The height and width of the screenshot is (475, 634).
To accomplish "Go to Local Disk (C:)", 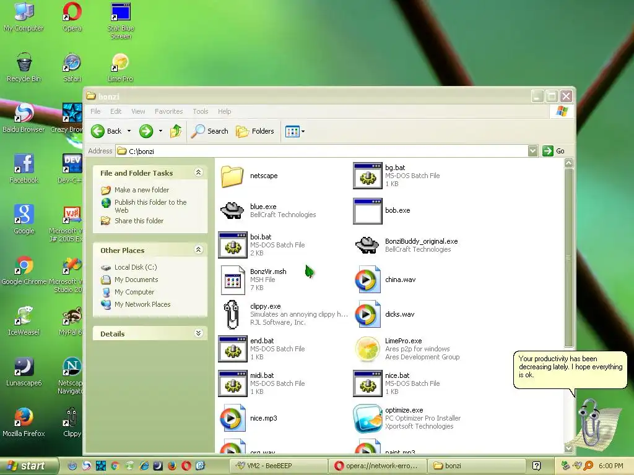I will point(136,267).
